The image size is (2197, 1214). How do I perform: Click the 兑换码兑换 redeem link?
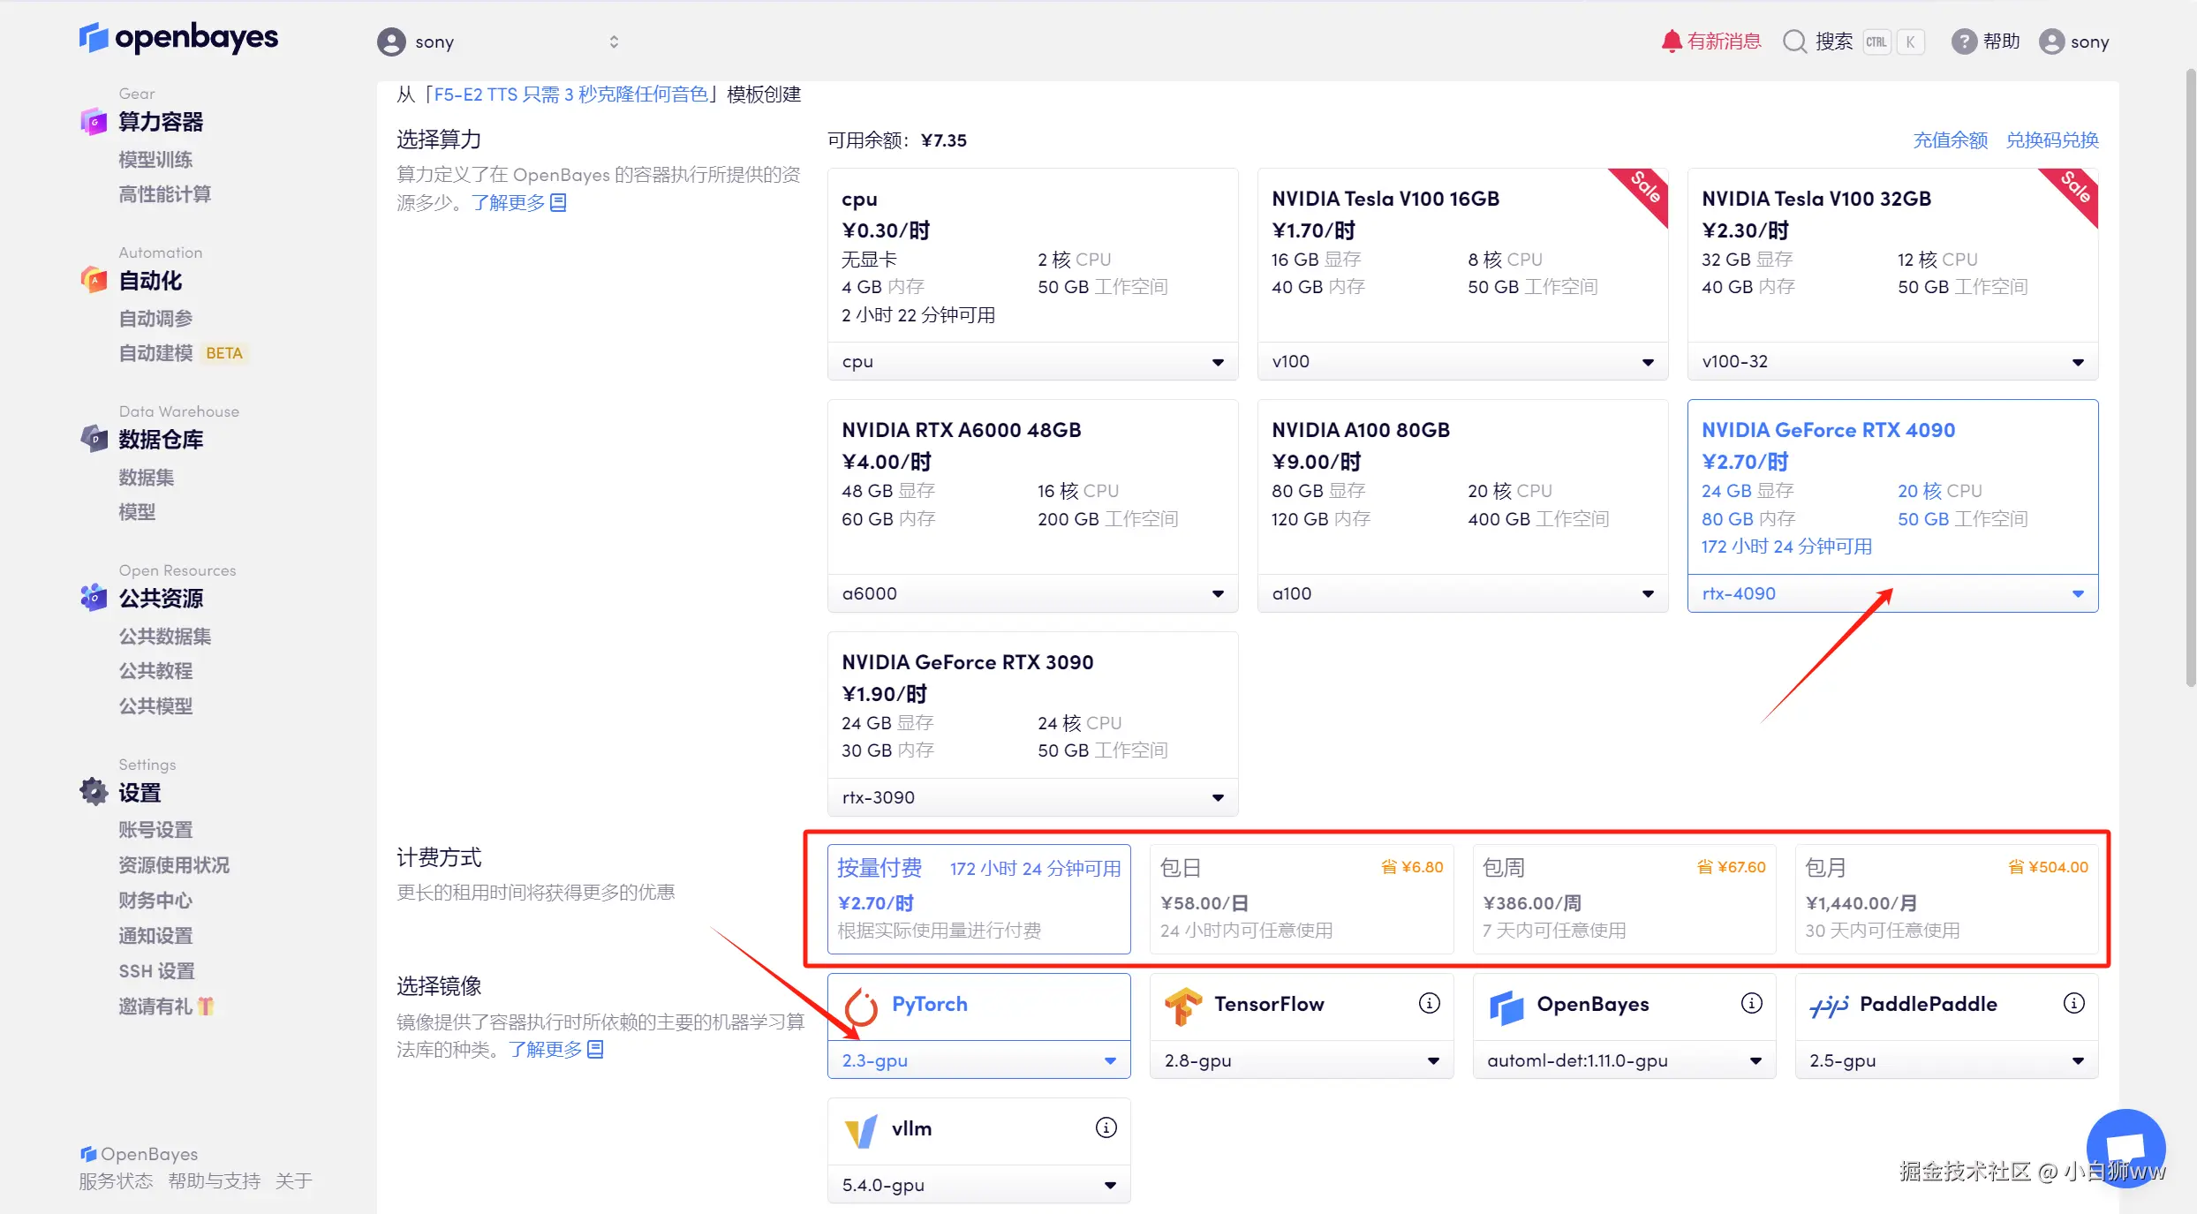tap(2051, 140)
